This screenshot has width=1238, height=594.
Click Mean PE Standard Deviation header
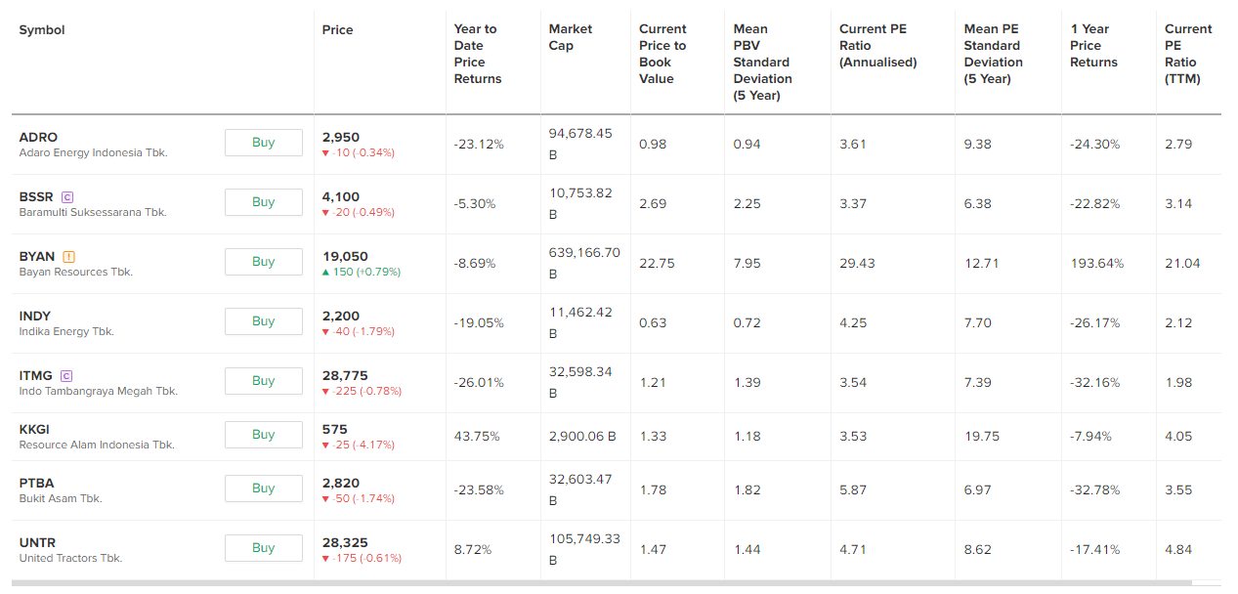(x=994, y=54)
